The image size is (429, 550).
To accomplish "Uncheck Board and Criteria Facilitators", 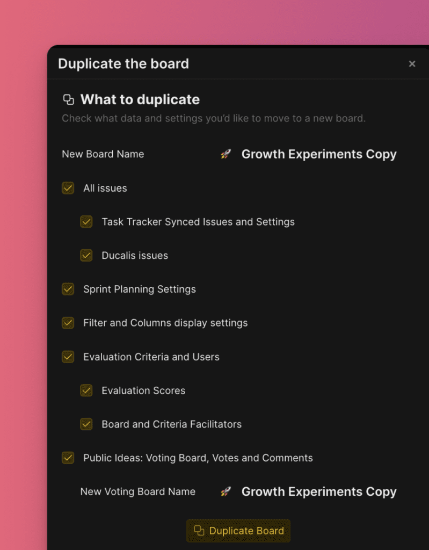I will 86,424.
